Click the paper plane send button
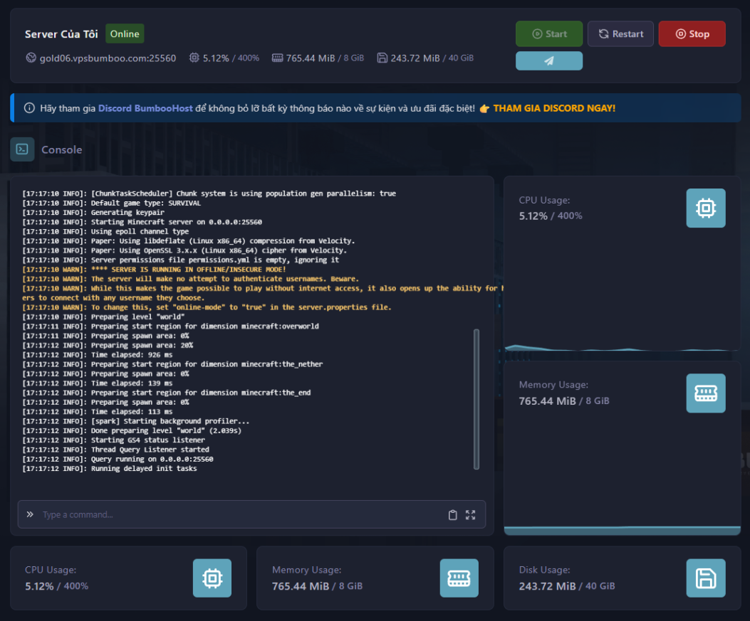The image size is (750, 621). pos(548,60)
